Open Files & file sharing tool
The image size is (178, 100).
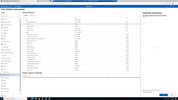(6, 41)
